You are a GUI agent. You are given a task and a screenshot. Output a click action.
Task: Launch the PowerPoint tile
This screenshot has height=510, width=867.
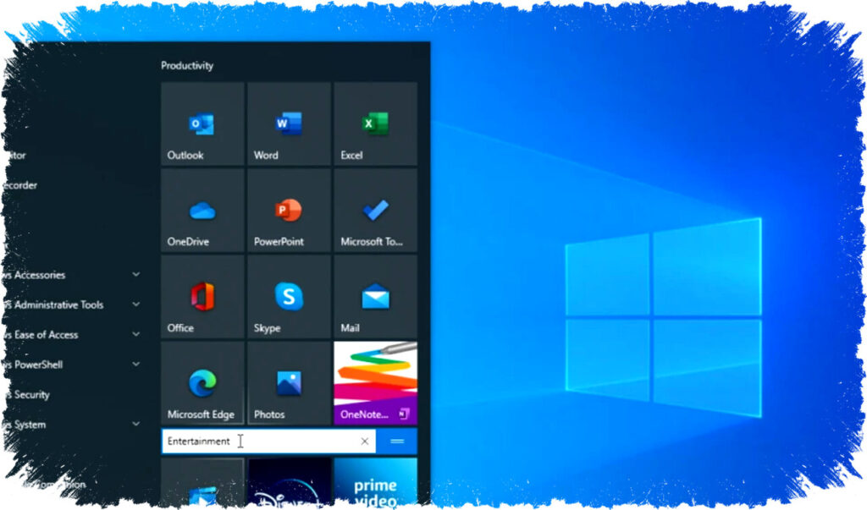(x=290, y=210)
